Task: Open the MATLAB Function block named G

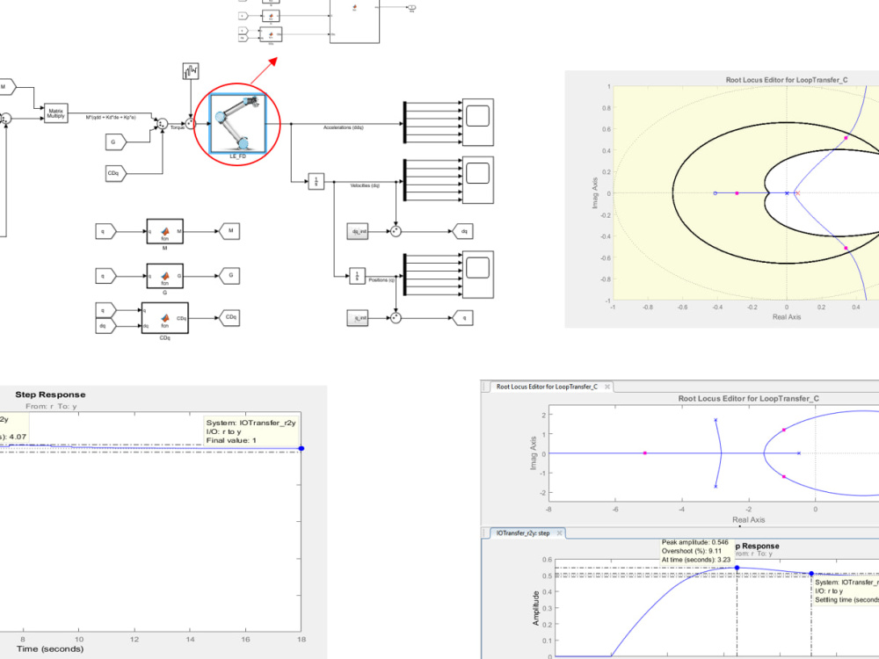Action: tap(163, 278)
